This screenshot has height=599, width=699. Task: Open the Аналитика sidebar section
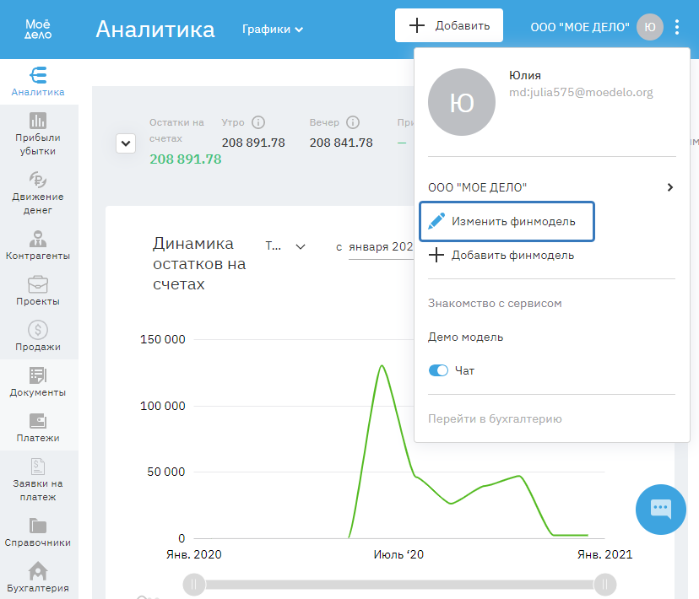(38, 82)
